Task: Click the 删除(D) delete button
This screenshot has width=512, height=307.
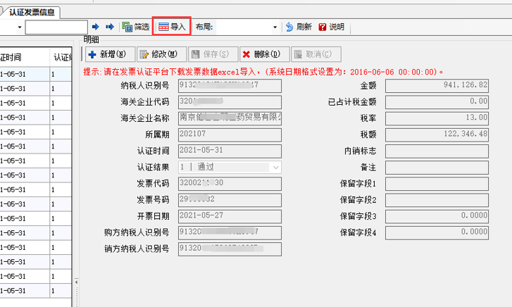Action: pos(264,54)
